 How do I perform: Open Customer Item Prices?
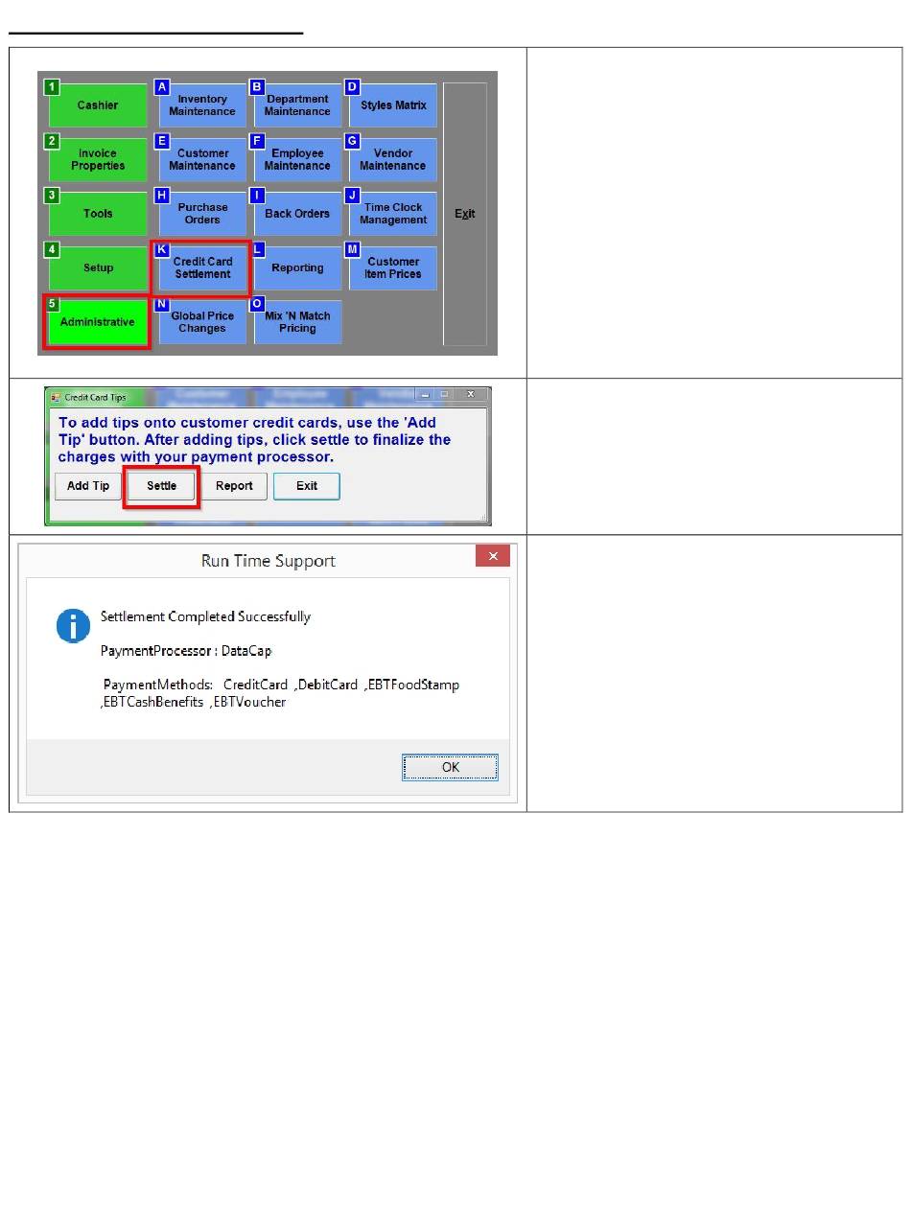tap(393, 267)
